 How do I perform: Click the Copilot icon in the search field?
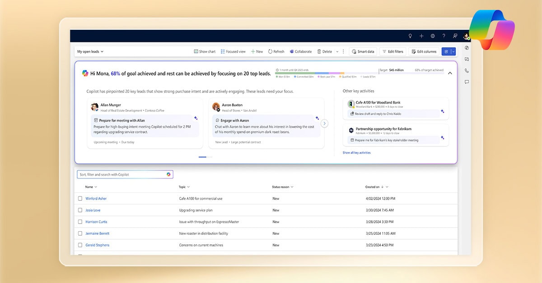click(x=168, y=174)
